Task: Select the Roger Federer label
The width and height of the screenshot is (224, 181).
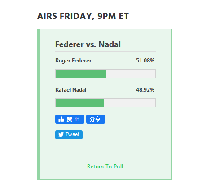Action: 73,61
